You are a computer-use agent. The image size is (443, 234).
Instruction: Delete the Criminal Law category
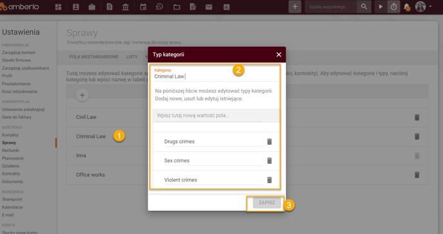(x=417, y=136)
